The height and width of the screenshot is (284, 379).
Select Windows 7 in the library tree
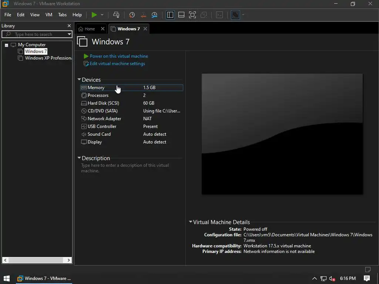pos(36,51)
